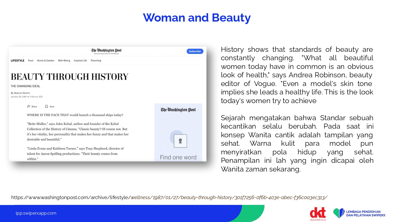This screenshot has width=394, height=222.
Task: Open the washingtonpost.com archive URL
Action: point(169,198)
